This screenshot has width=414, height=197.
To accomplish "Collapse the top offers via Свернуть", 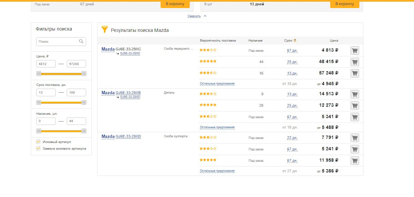I will [x=194, y=16].
